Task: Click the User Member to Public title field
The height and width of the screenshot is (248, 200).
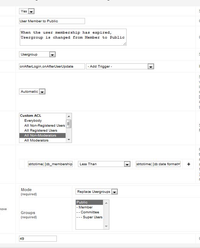Action: (52, 21)
